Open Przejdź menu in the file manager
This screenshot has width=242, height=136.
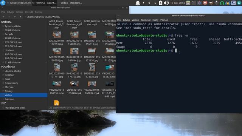pyautogui.click(x=29, y=12)
